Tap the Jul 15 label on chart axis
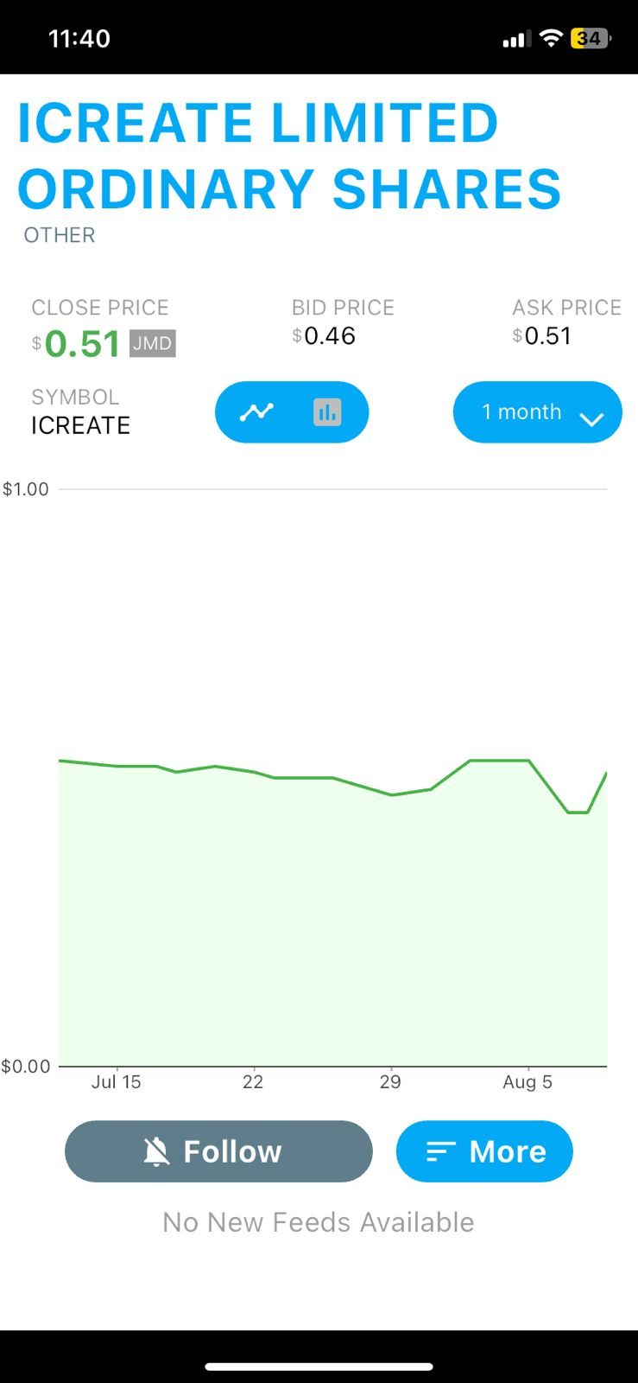638x1383 pixels. pyautogui.click(x=116, y=1082)
